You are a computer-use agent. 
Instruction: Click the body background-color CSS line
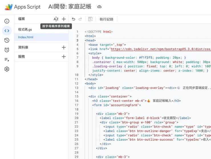139,58
